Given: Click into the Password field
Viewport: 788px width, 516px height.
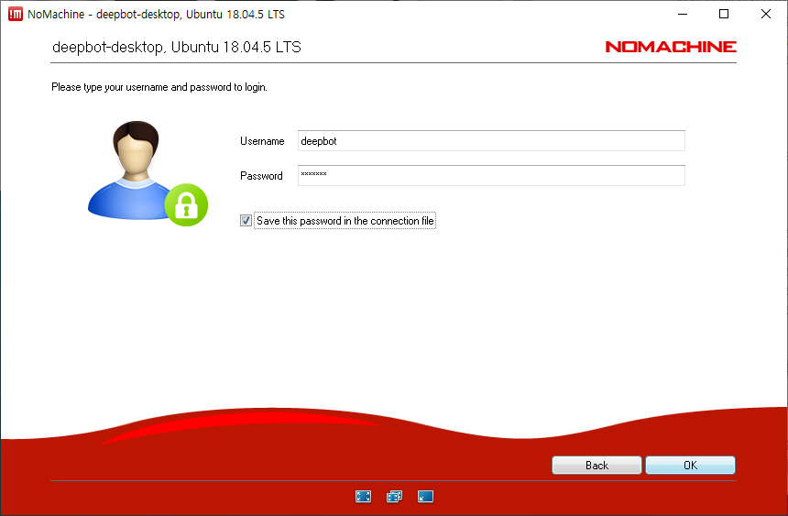Looking at the screenshot, I should click(491, 176).
